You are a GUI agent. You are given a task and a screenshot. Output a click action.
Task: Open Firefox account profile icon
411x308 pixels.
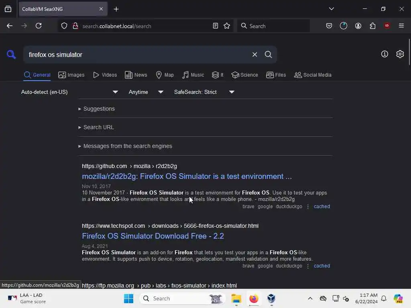point(358,26)
